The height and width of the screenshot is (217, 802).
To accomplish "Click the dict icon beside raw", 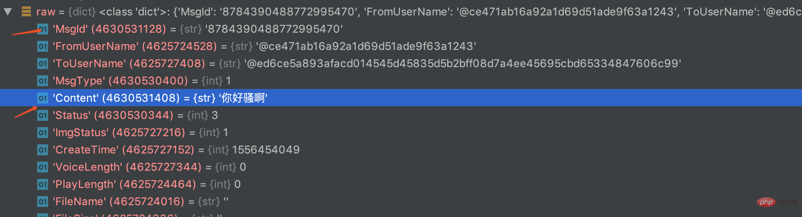I will click(26, 12).
